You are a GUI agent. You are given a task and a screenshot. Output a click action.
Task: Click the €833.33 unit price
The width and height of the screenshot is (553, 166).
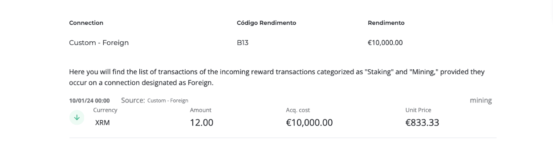(x=422, y=123)
